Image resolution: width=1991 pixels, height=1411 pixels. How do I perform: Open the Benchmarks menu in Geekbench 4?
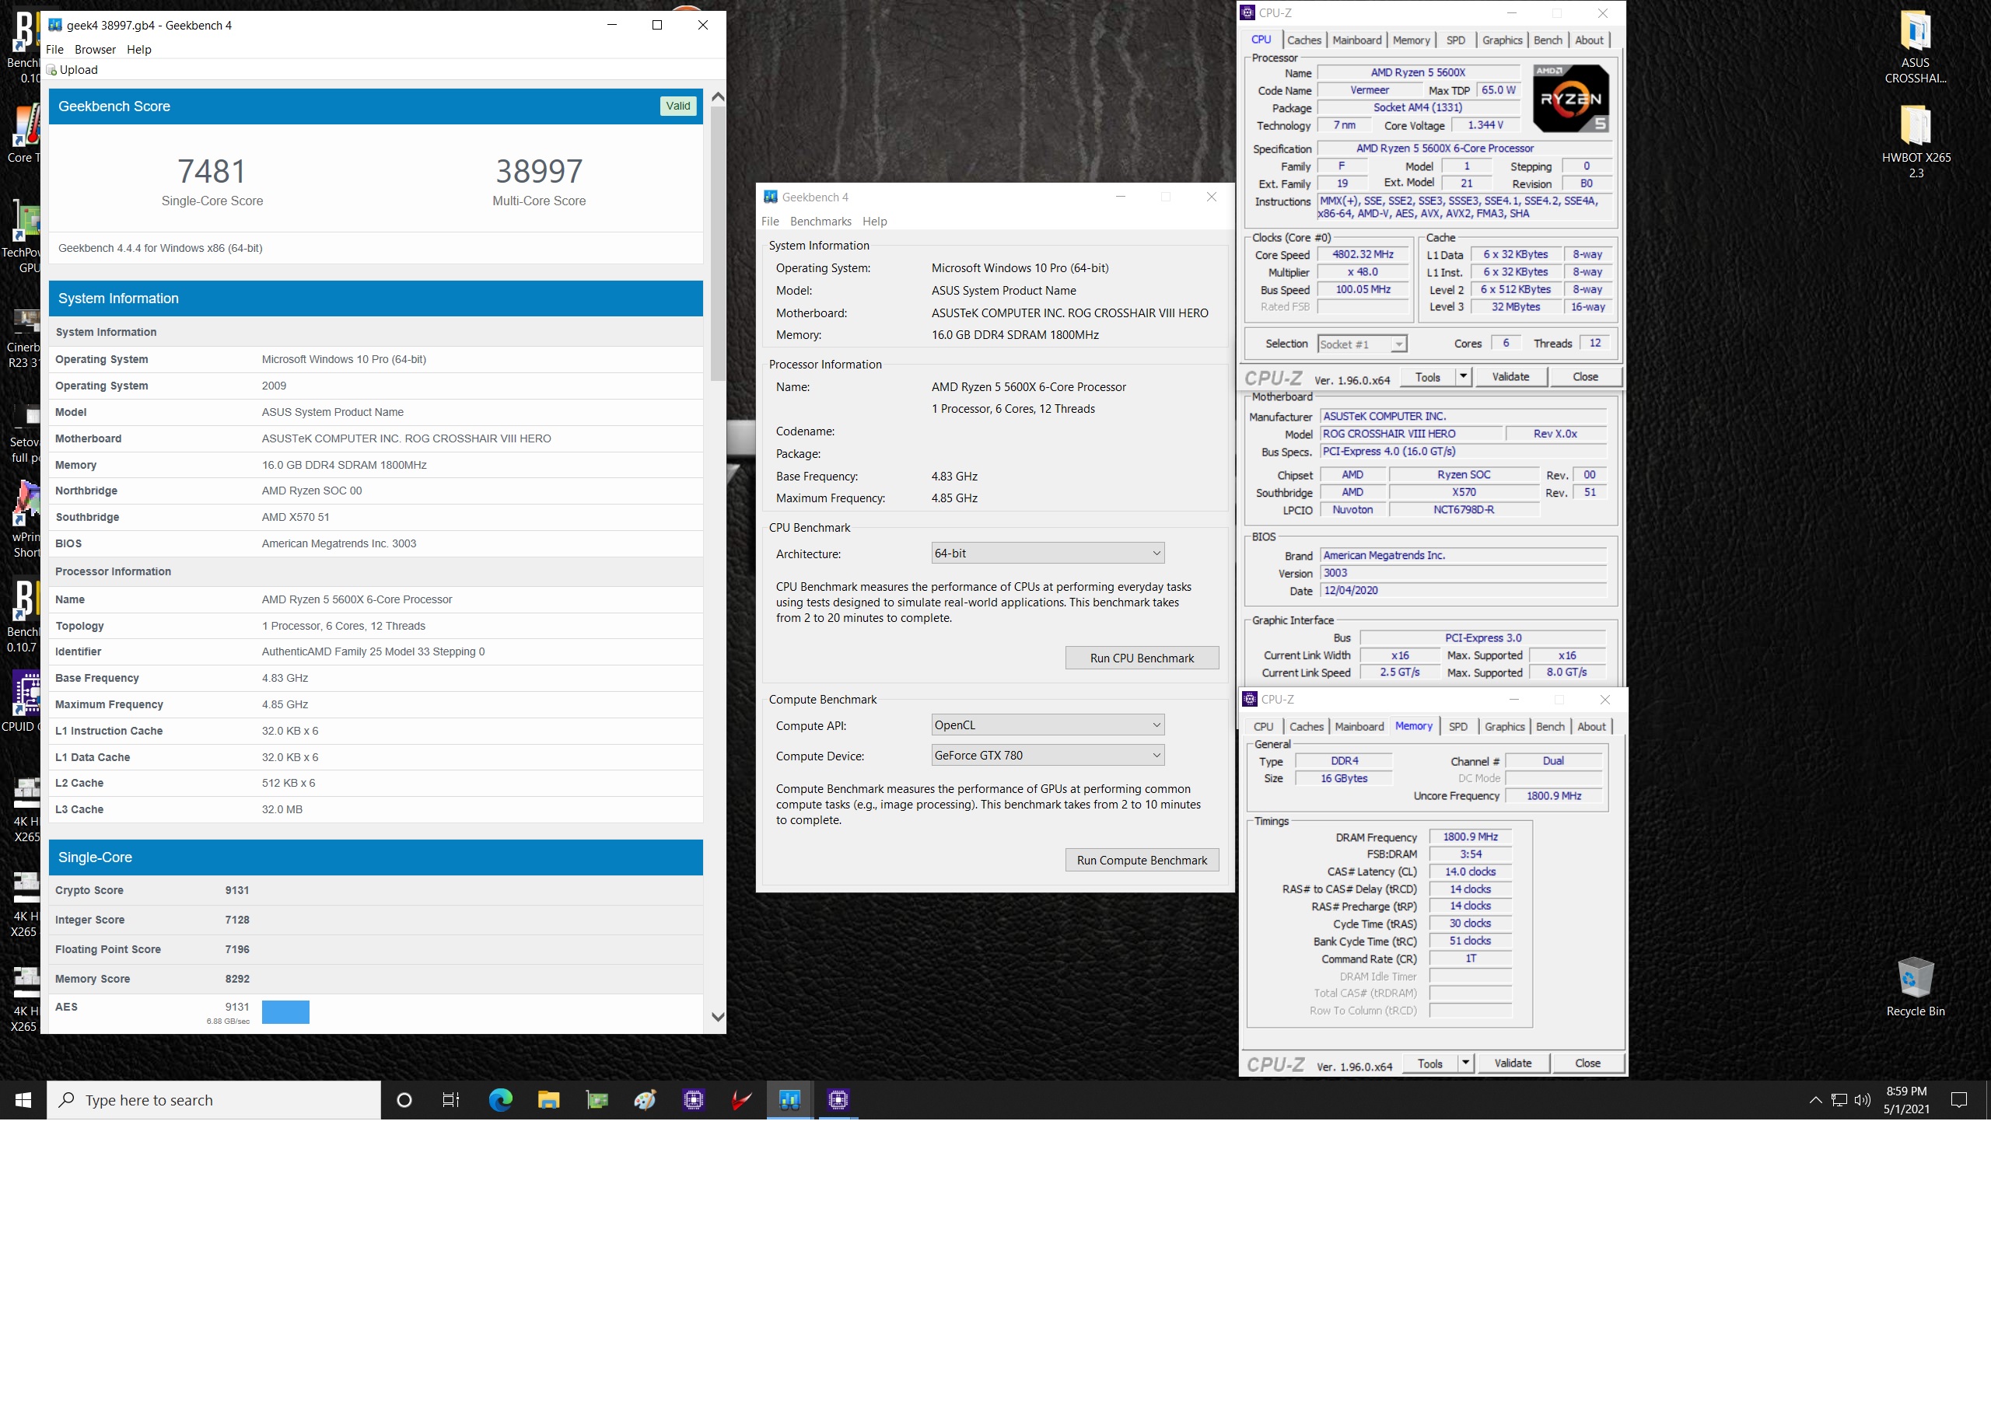[x=821, y=222]
